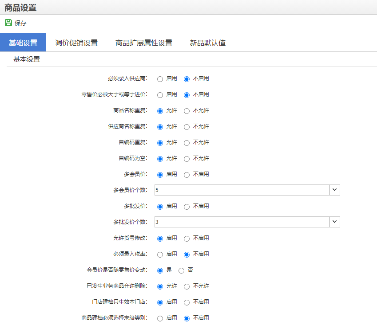Choose 不允许 for 商品名称重复

[187, 111]
